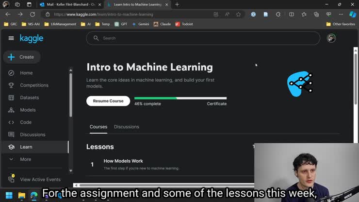Open File Explorer from taskbar

[x=22, y=195]
